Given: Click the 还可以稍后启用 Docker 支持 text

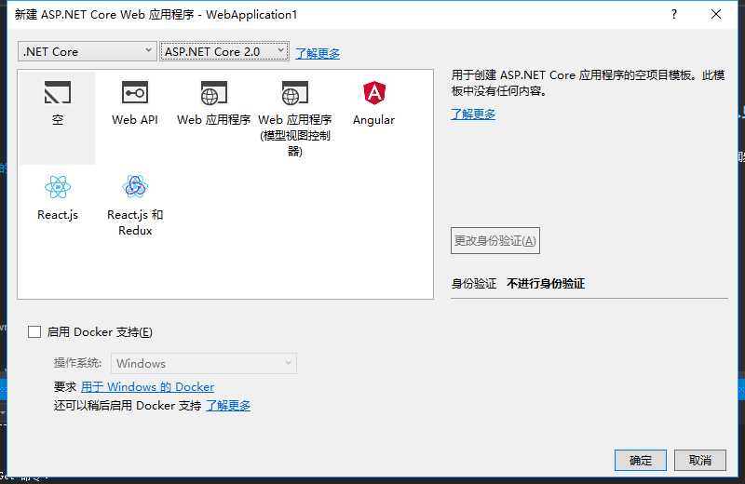Looking at the screenshot, I should (128, 405).
